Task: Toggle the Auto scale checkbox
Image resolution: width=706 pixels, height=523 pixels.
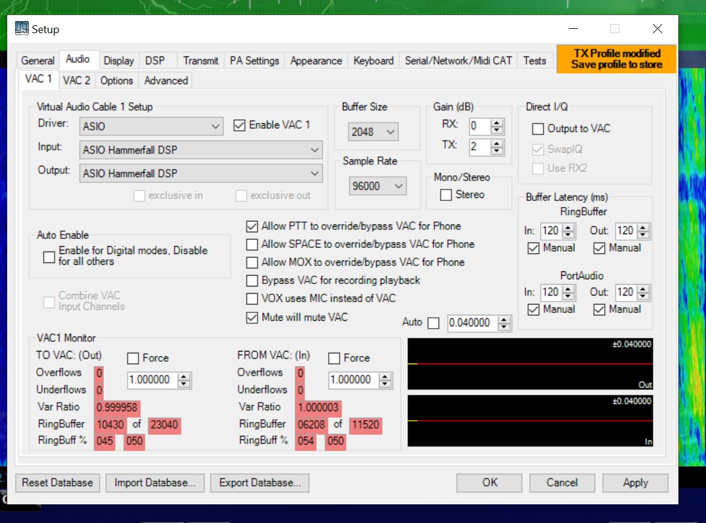Action: (x=433, y=323)
